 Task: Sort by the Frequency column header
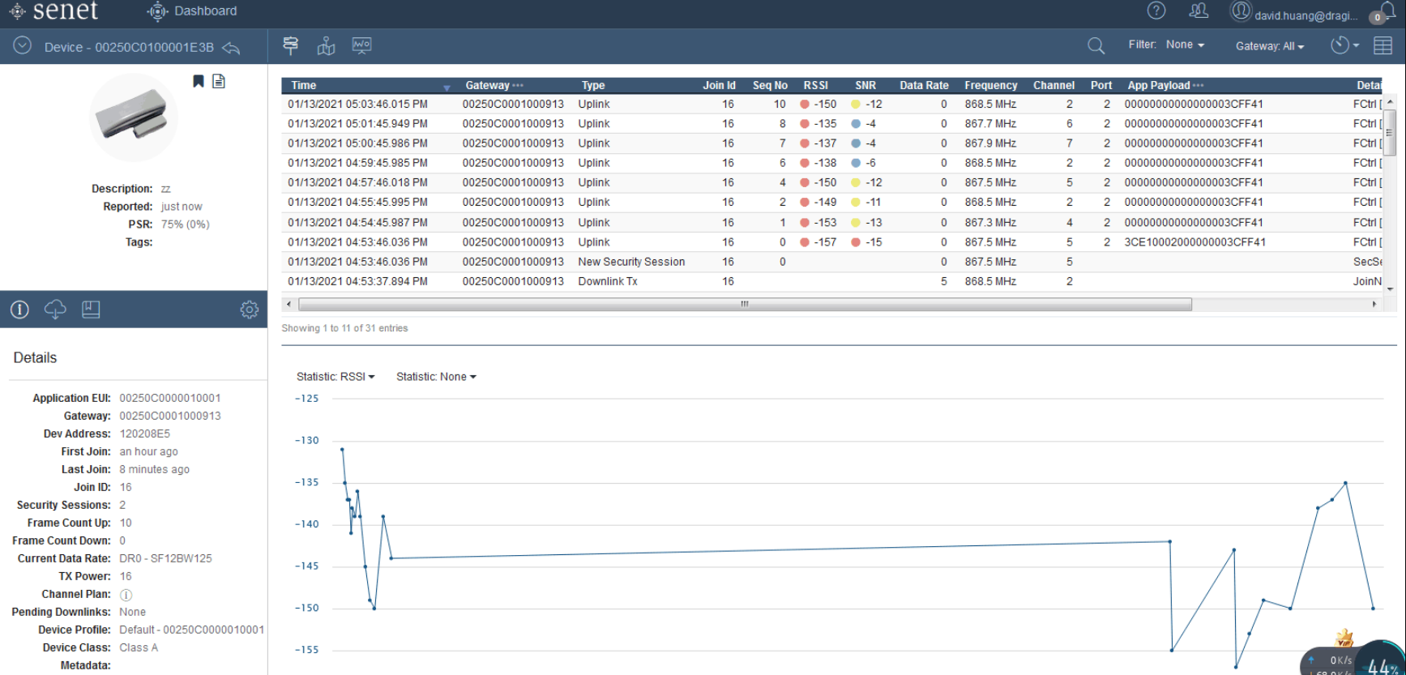tap(990, 85)
